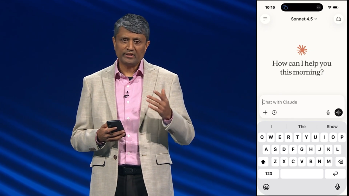Select the "The" keyboard suggestion
The image size is (349, 196).
pos(302,127)
